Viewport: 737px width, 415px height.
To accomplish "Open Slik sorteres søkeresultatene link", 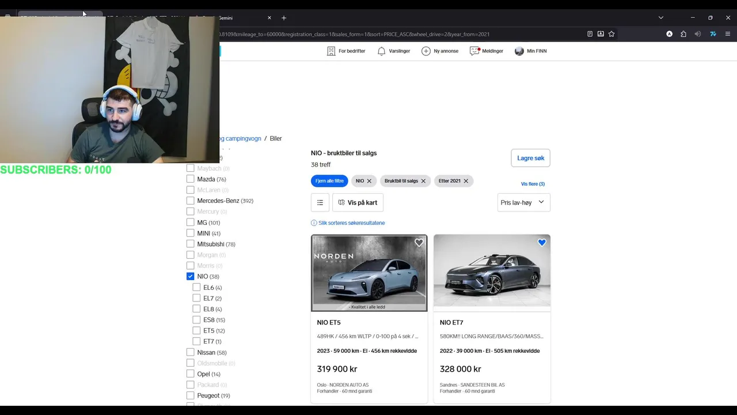I will (352, 223).
